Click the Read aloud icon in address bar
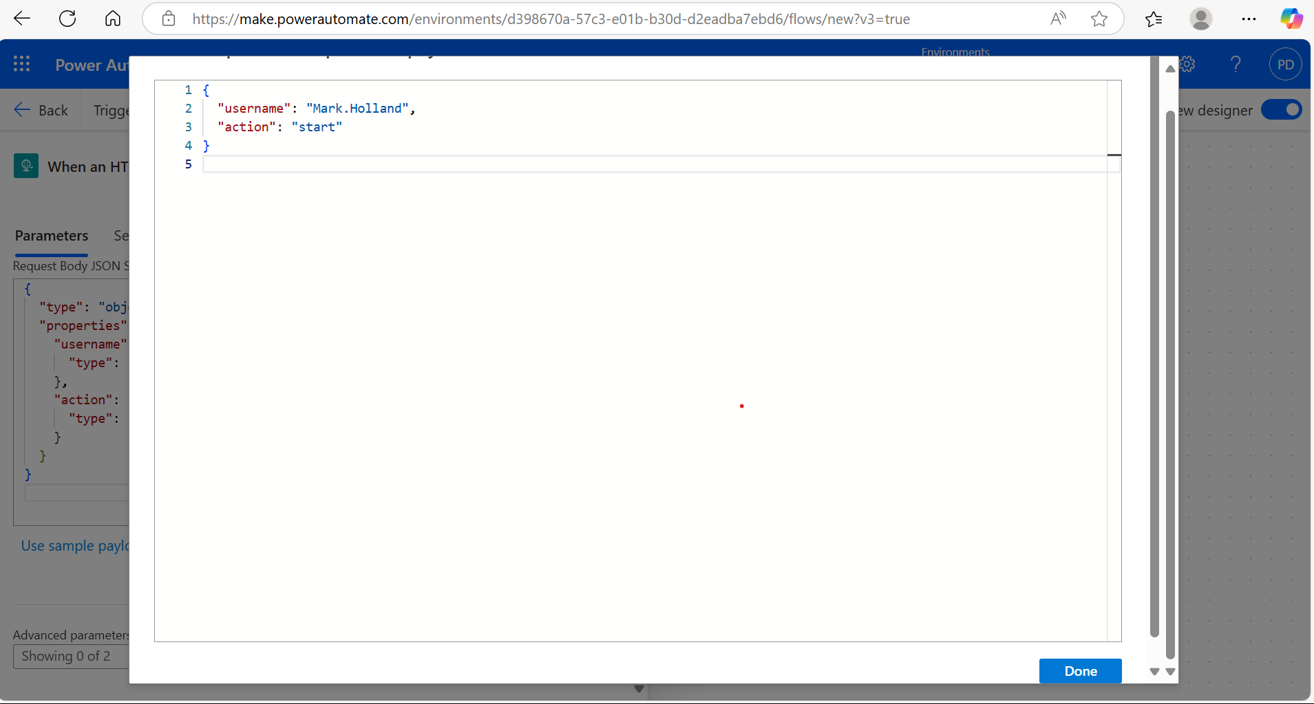Screen dimensions: 1314x704 1058,19
